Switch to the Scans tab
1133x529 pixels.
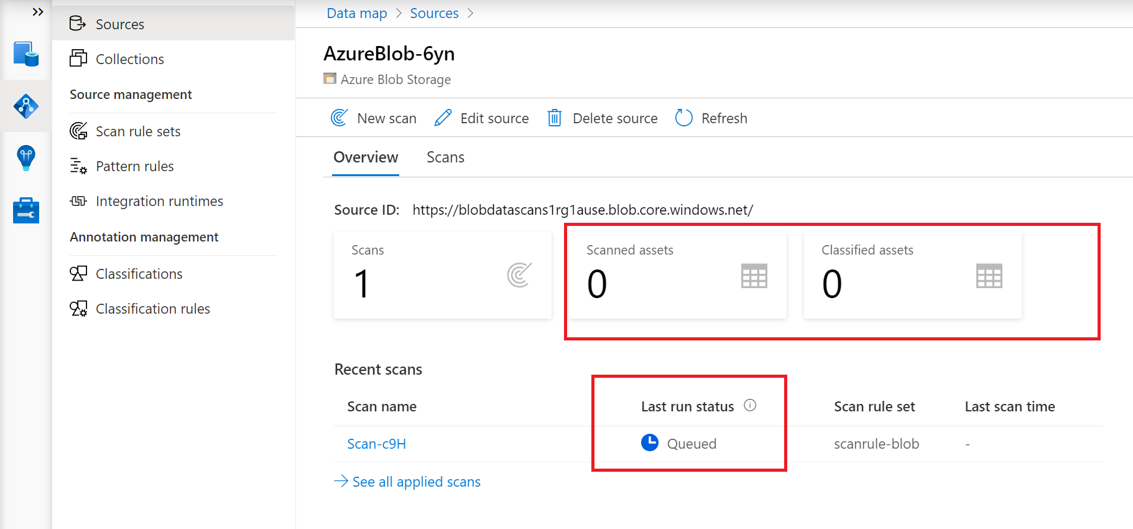point(445,157)
